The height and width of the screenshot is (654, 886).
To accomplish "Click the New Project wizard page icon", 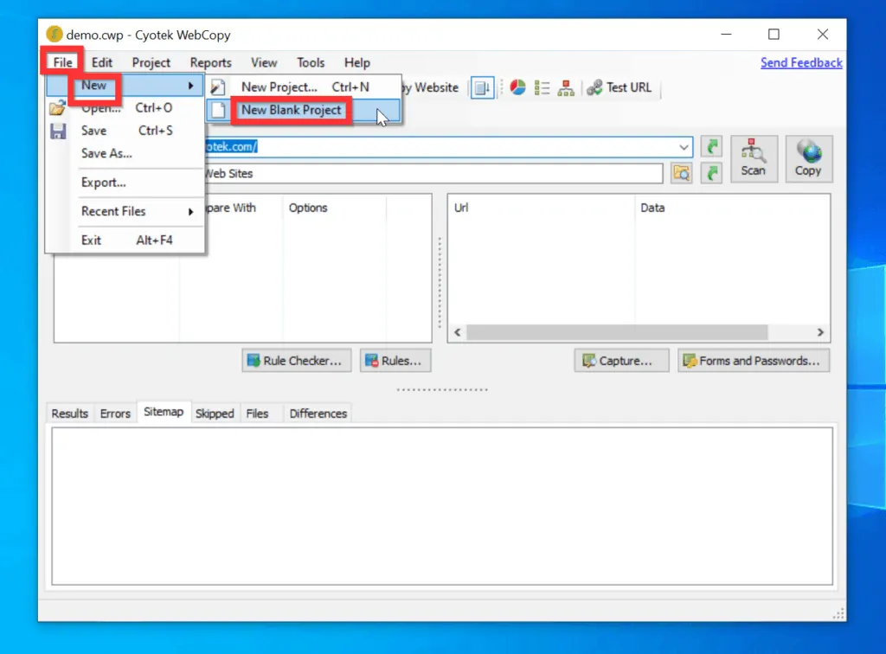I will (x=218, y=87).
